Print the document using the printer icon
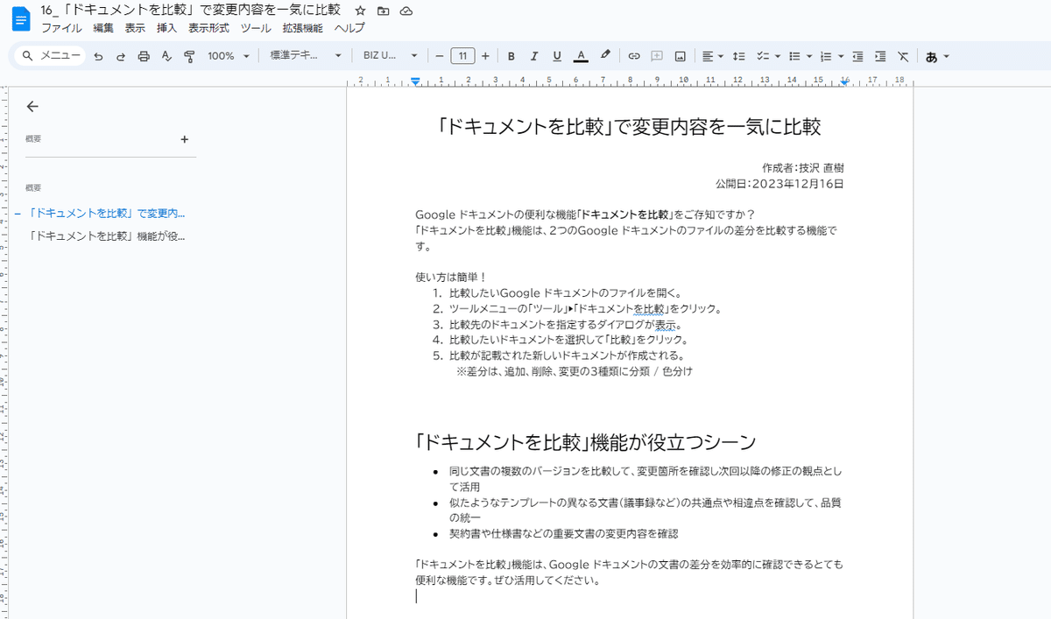The width and height of the screenshot is (1051, 619). [x=144, y=56]
